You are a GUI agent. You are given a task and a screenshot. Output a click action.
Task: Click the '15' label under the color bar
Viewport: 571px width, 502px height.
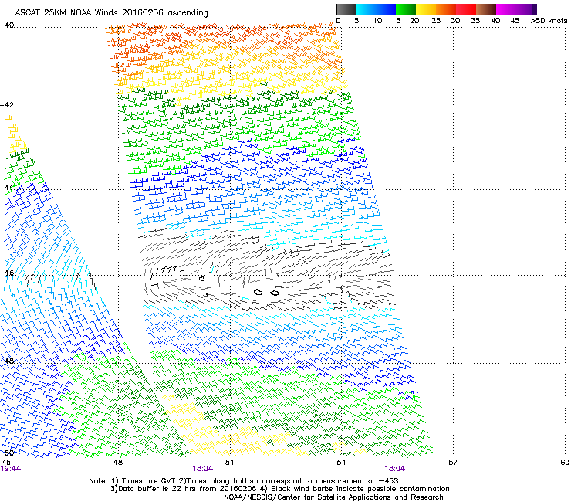(x=396, y=21)
